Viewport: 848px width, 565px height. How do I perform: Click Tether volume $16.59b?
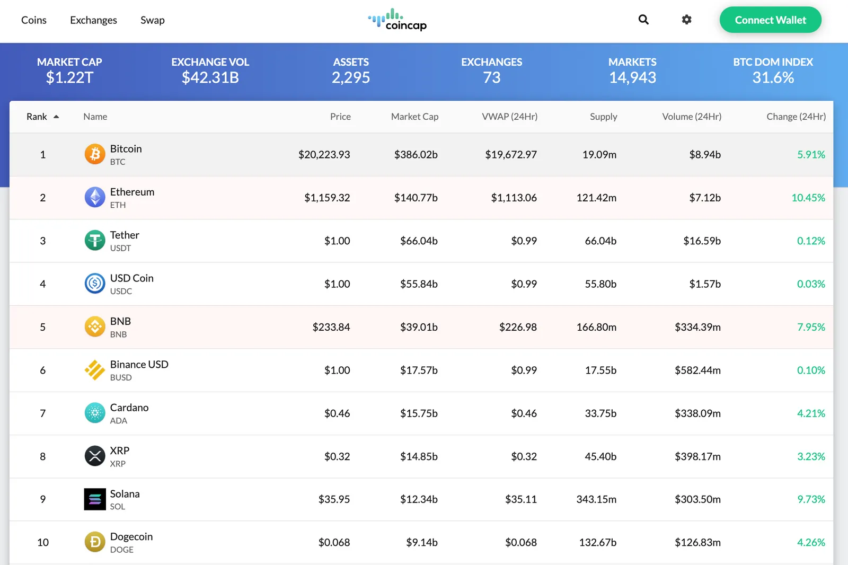702,241
